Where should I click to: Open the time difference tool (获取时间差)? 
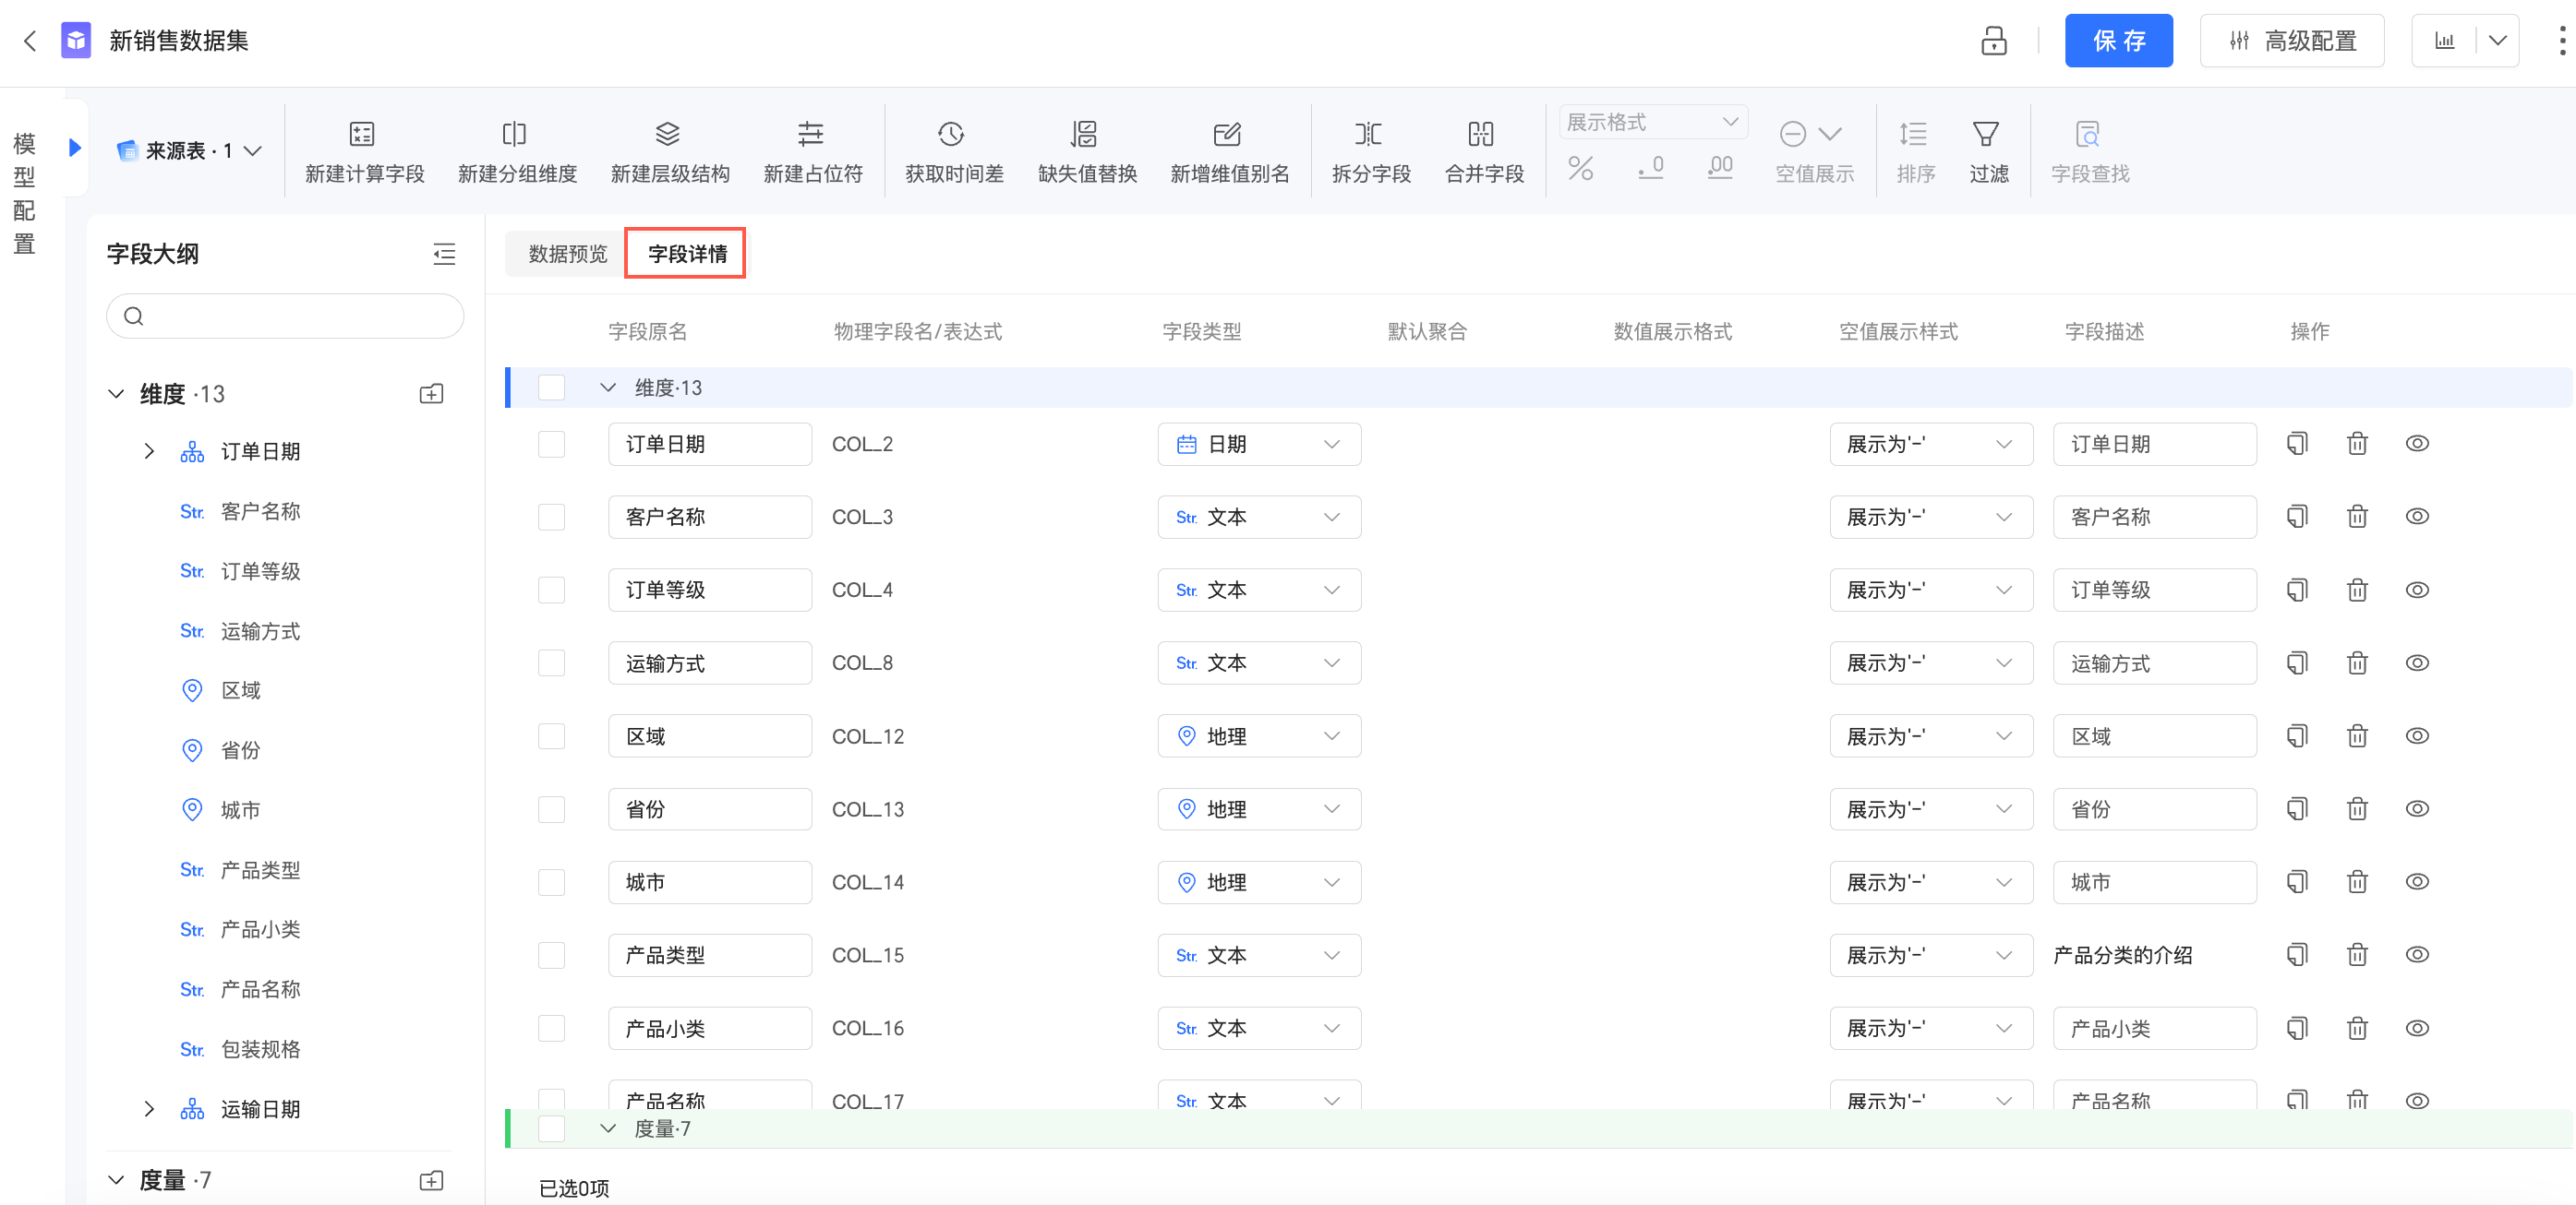(954, 151)
